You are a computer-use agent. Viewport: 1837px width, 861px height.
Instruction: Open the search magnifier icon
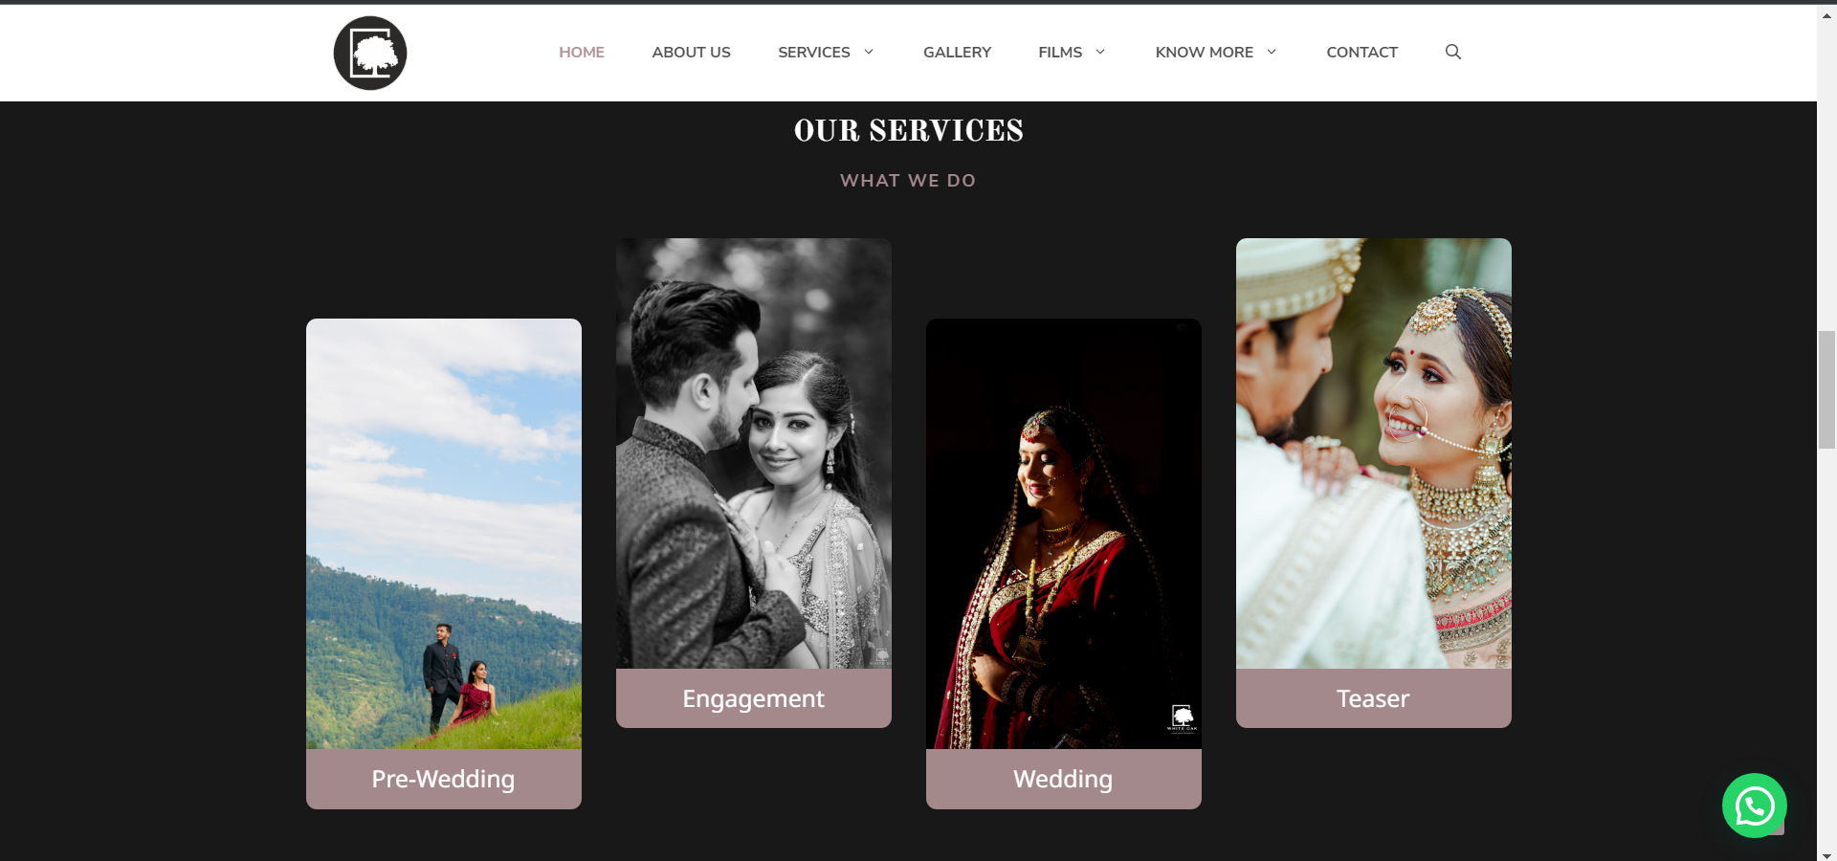pyautogui.click(x=1452, y=52)
